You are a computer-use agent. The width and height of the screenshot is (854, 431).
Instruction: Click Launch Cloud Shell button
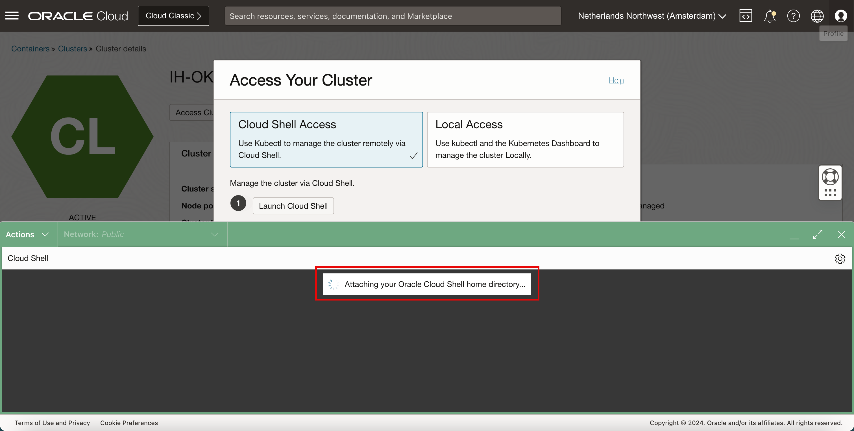(x=293, y=206)
